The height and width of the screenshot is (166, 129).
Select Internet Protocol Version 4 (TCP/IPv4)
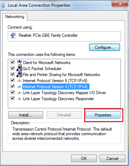point(56,87)
